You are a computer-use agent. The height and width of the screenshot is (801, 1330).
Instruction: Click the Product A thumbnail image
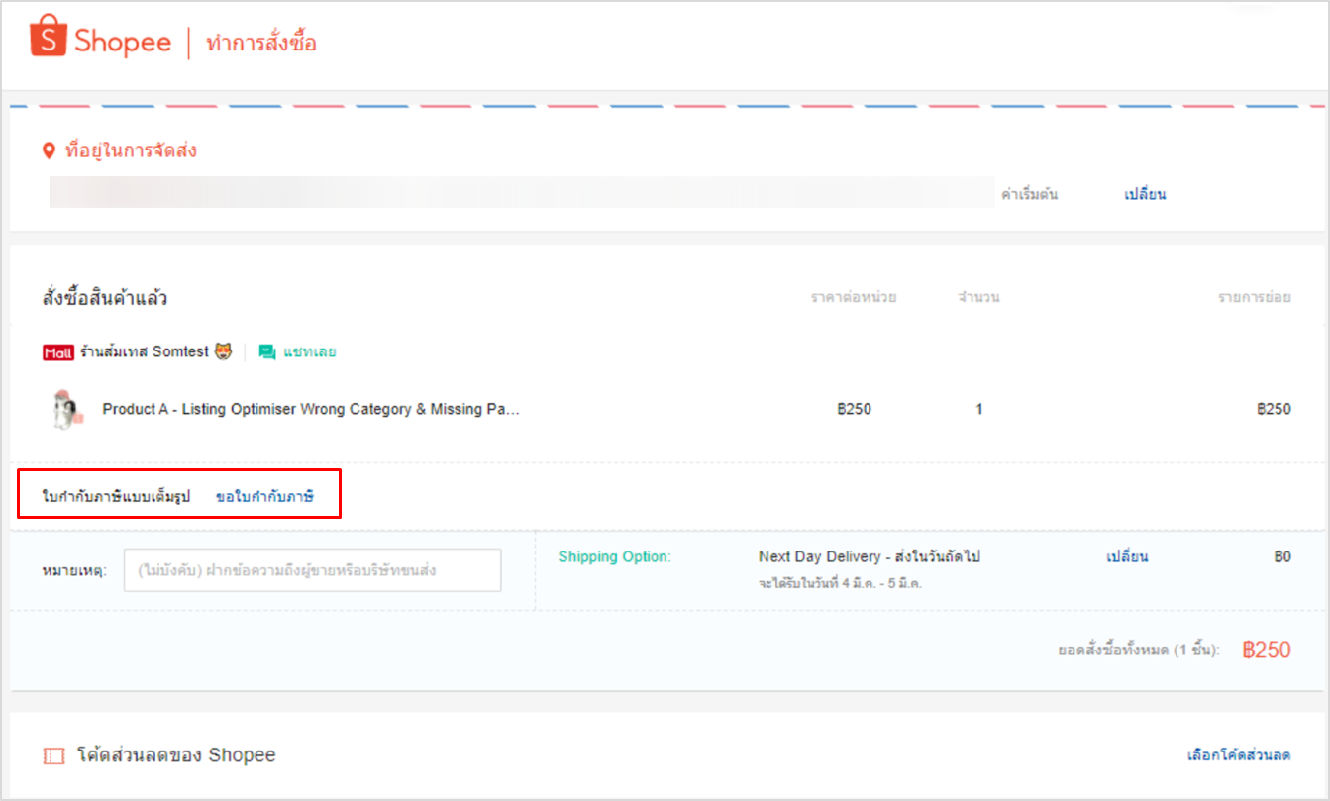click(63, 408)
